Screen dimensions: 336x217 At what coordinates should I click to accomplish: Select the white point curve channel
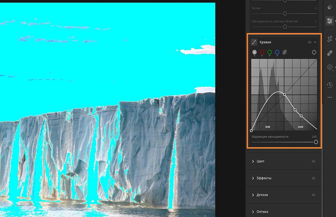coord(254,52)
